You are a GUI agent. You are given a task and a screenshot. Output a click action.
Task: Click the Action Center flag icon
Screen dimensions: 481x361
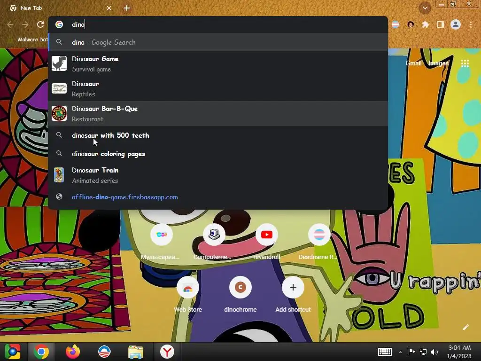411,352
